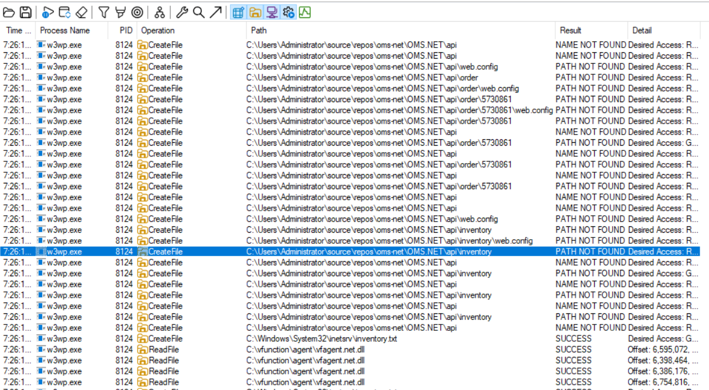Click the wrench tools icon
Screen dimensions: 709x390
pyautogui.click(x=182, y=12)
